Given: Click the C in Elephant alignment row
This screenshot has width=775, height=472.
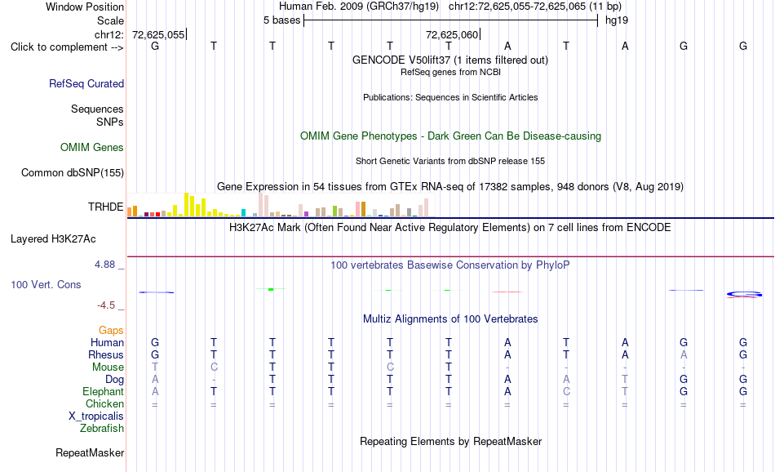Looking at the screenshot, I should (566, 391).
